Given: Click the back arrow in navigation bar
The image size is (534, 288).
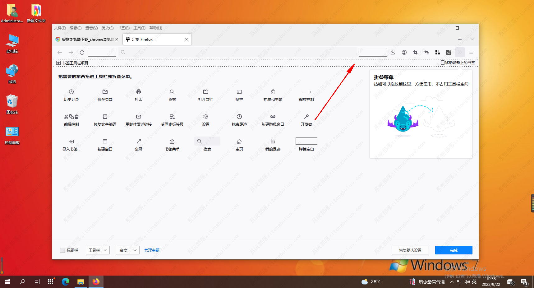Looking at the screenshot, I should 60,52.
